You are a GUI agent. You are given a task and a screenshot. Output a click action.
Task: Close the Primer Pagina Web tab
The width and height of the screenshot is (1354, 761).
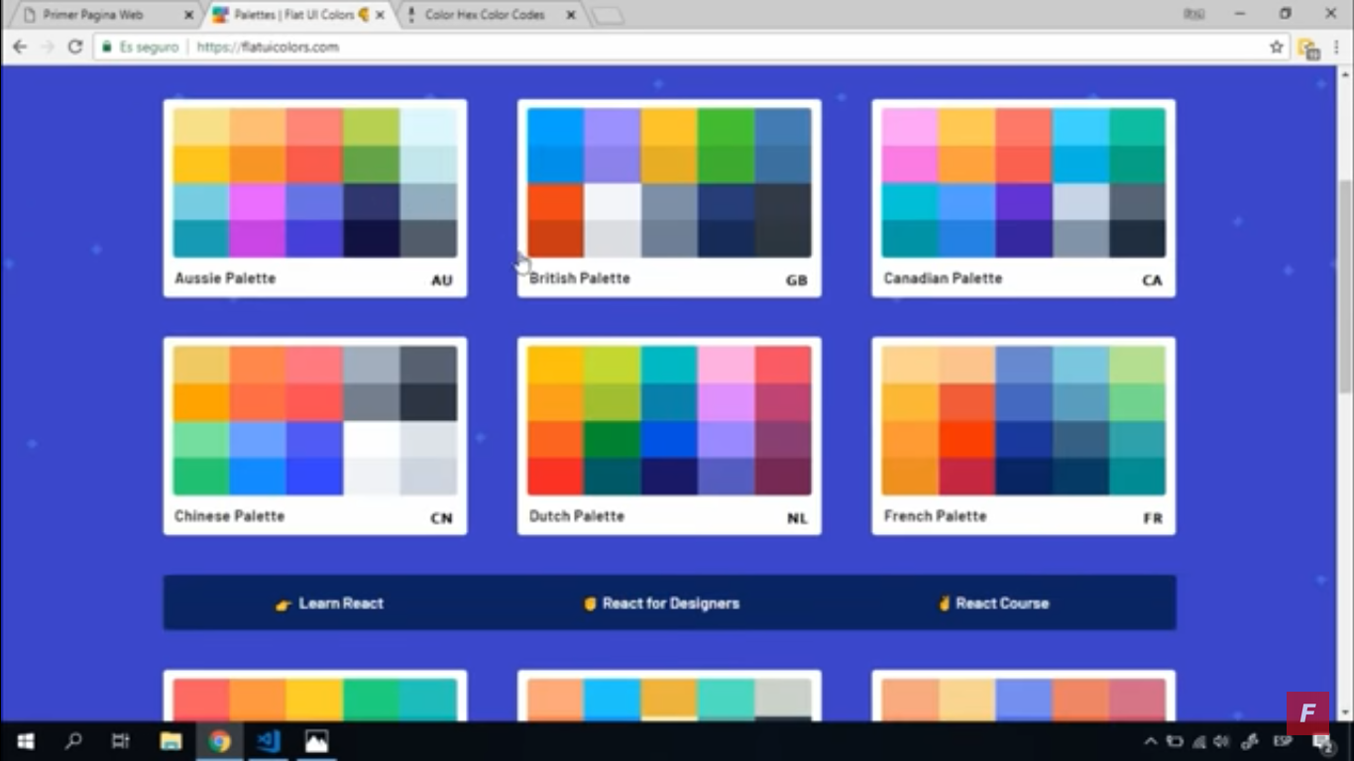(189, 15)
